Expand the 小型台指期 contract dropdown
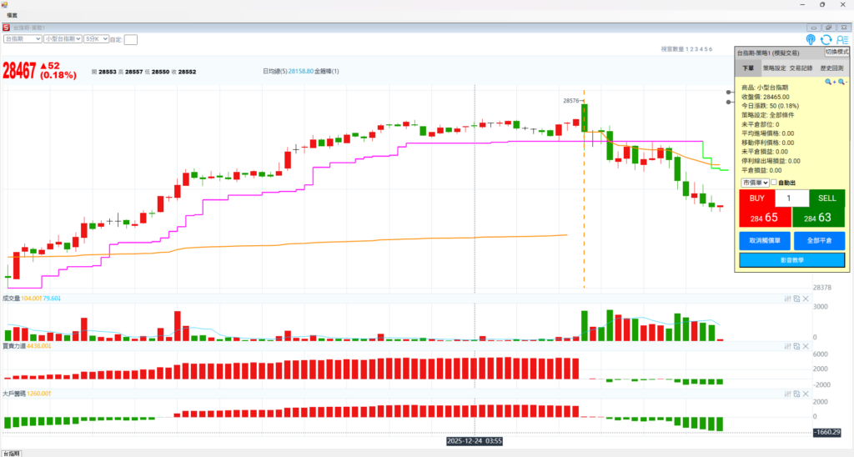The height and width of the screenshot is (457, 854). [63, 38]
